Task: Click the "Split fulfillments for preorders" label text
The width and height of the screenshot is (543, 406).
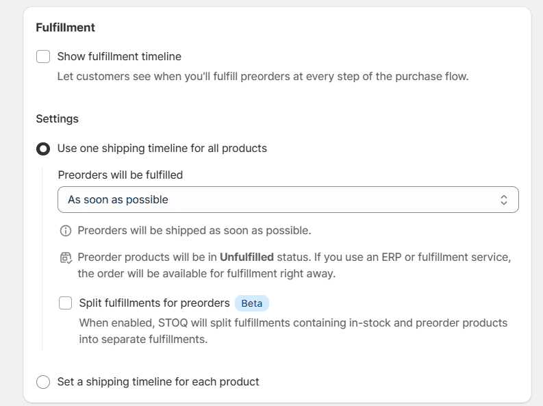Action: click(x=154, y=303)
